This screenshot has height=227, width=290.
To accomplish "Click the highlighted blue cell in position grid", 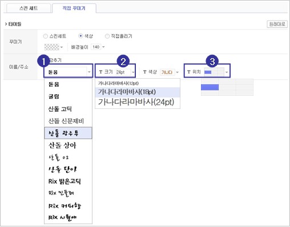I will (x=210, y=87).
